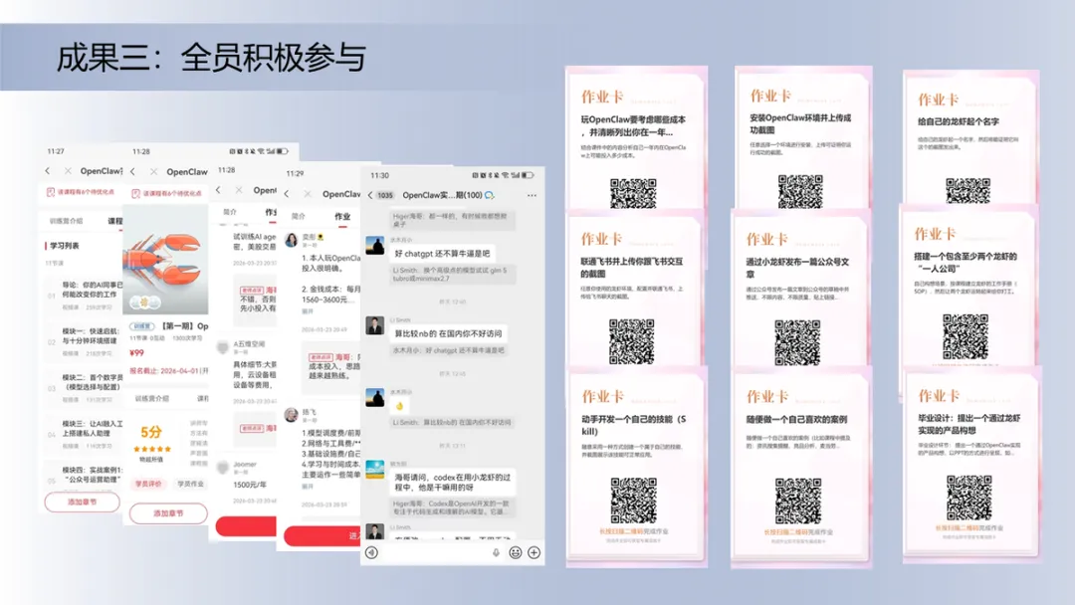This screenshot has height=605, width=1075.
Task: Tap 奕彤's avatar on the 11:29 homework screen
Action: [x=292, y=240]
